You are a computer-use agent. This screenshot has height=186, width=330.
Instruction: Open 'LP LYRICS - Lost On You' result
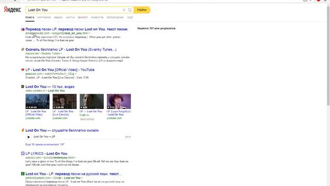(46, 153)
